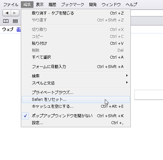Click the 画 link beside ウェブ
Image resolution: width=163 pixels, height=160 pixels.
(19, 30)
